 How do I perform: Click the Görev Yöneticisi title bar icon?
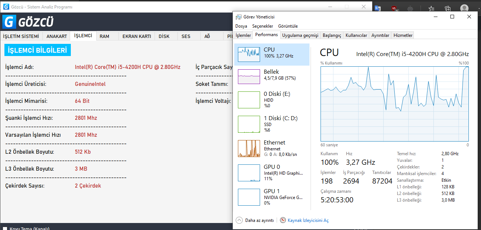pos(239,17)
